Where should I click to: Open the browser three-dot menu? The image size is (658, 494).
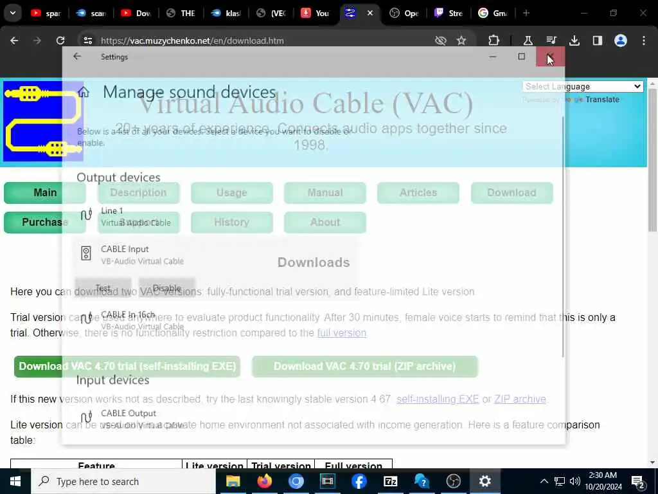[x=644, y=41]
